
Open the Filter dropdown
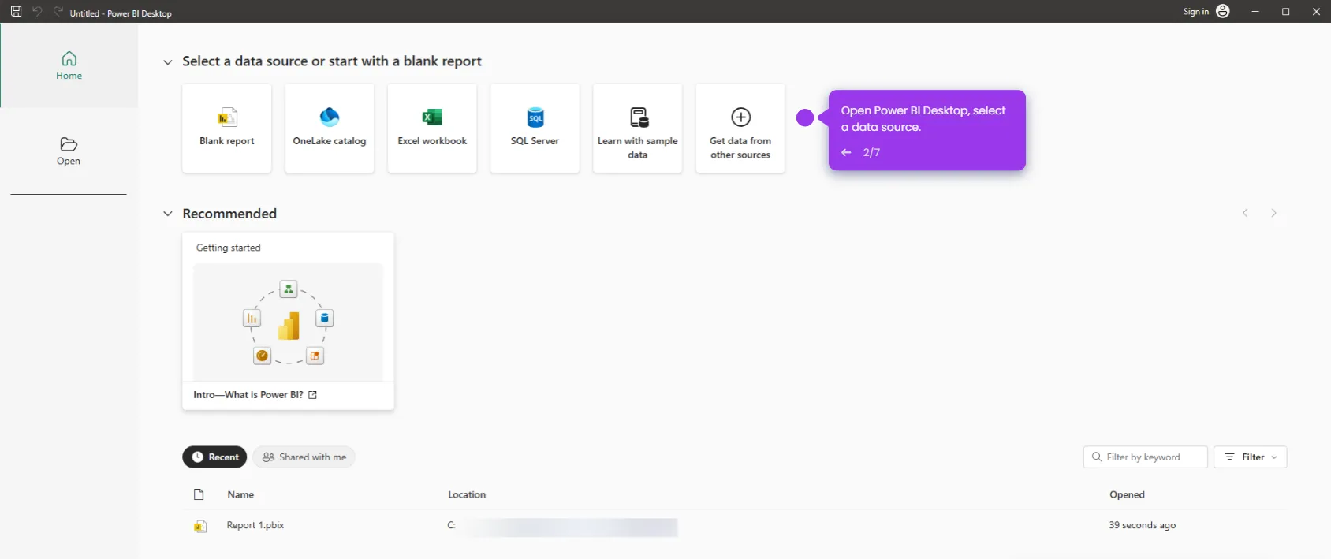(1251, 457)
